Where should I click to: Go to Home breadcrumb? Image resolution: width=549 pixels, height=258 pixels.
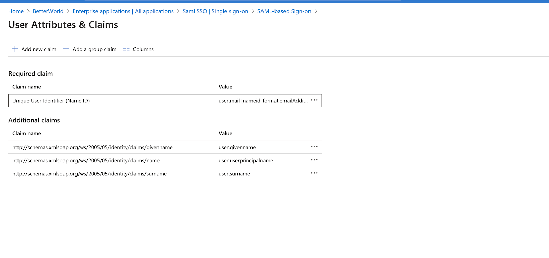16,11
